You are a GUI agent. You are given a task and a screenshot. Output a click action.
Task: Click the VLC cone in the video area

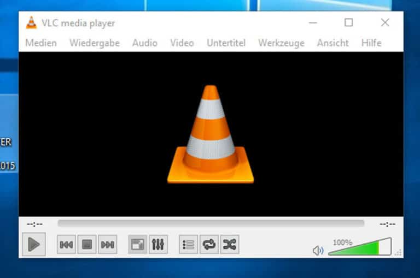click(x=211, y=134)
